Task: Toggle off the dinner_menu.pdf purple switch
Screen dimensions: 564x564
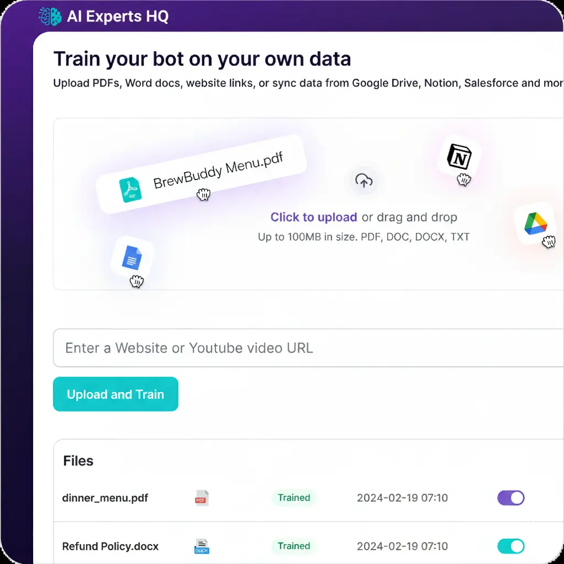Action: click(x=511, y=498)
